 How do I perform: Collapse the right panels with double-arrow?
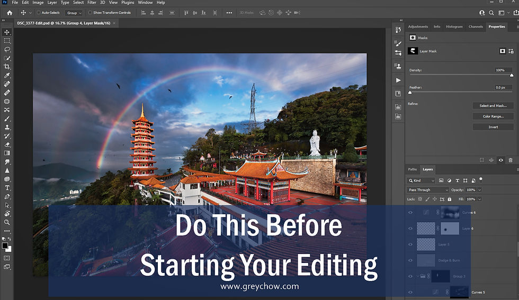[401, 20]
